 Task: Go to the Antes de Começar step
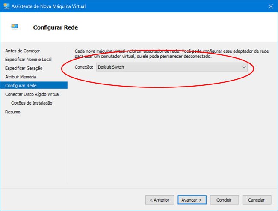(18, 51)
